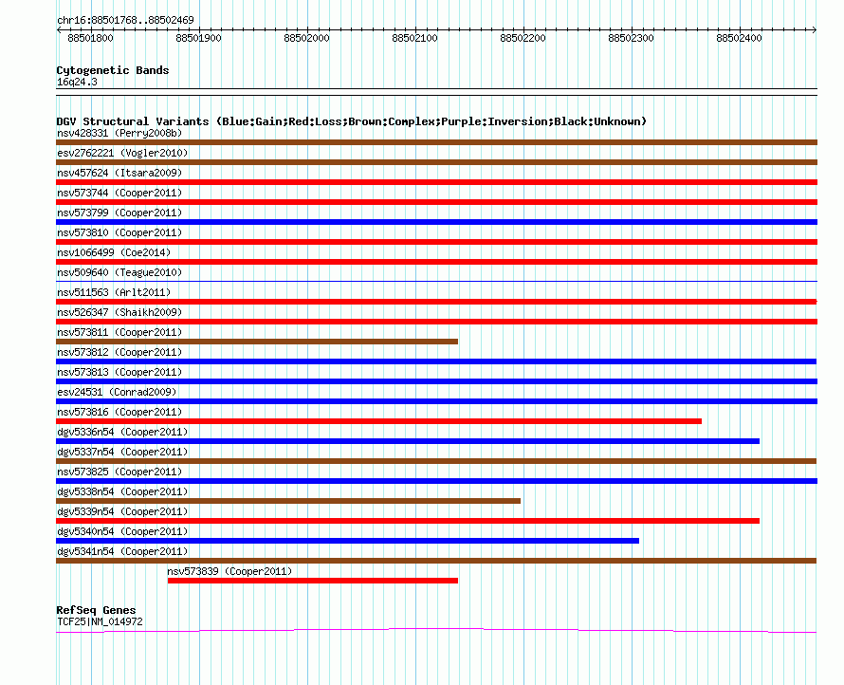844x685 pixels.
Task: Select the brown bar under esv2762221
Action: (436, 162)
